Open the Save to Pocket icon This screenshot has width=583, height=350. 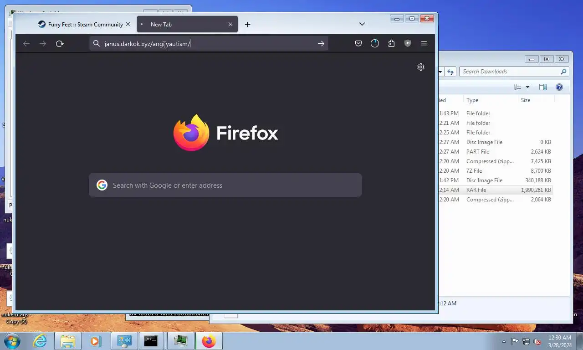[x=358, y=43]
